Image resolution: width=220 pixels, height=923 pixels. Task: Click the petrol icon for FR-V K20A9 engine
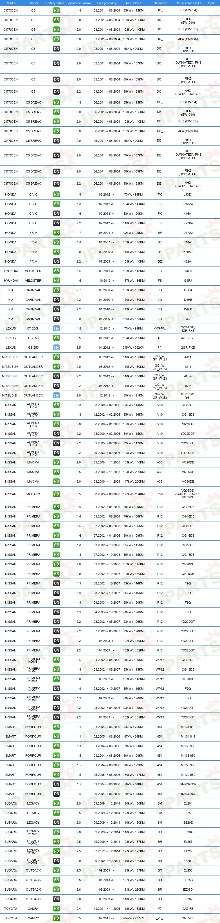point(56,252)
